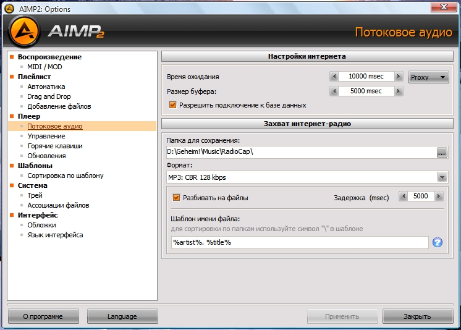Click the Захват интернет-радио section header
The image size is (461, 330).
coord(307,124)
